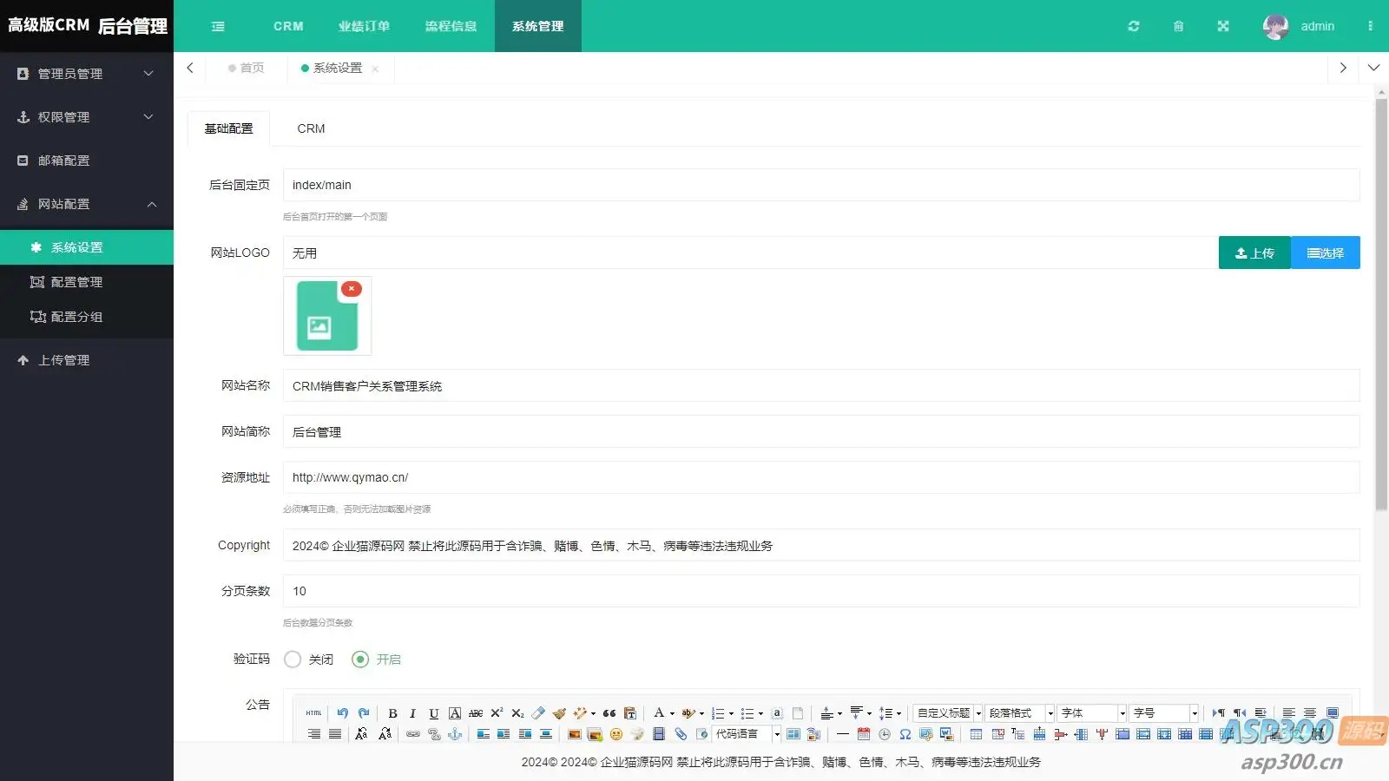1389x781 pixels.
Task: Apply subscript in editor toolbar
Action: (517, 713)
